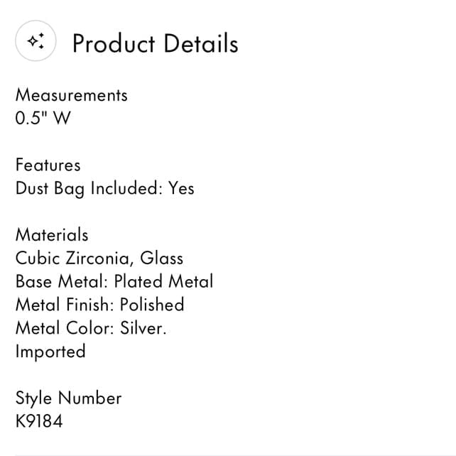Click the Metal Finish: Polished line
Viewport: 456px width, 456px height.
(100, 305)
